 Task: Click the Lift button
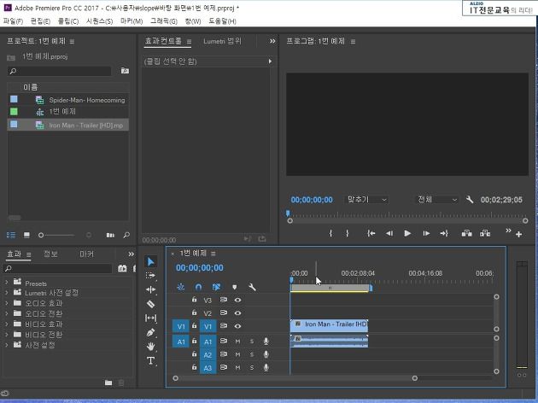tap(466, 233)
